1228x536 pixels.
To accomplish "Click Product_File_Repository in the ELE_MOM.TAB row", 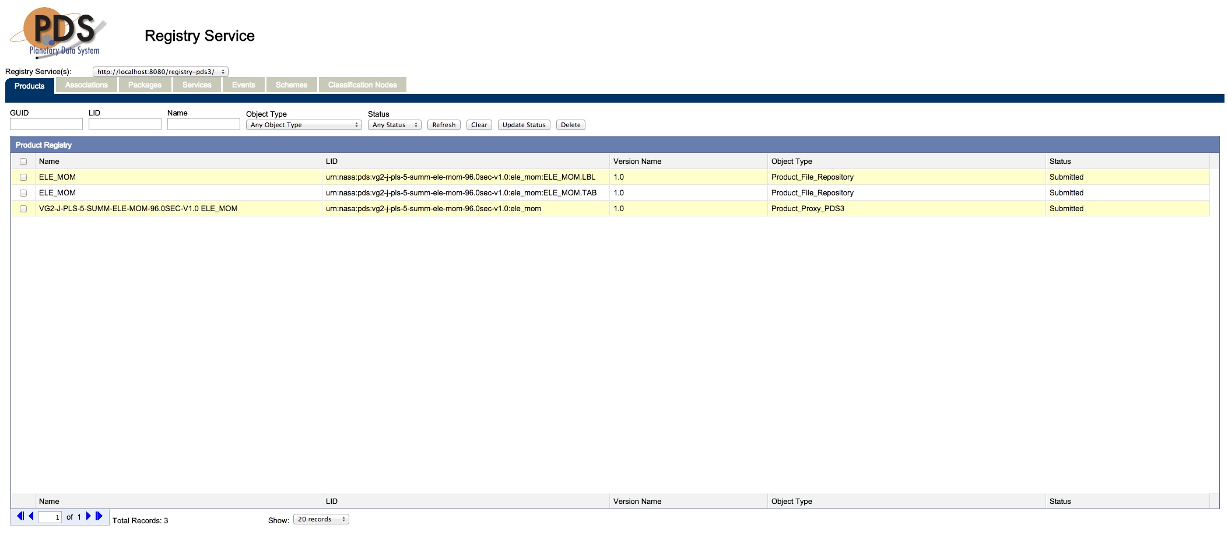I will point(812,193).
